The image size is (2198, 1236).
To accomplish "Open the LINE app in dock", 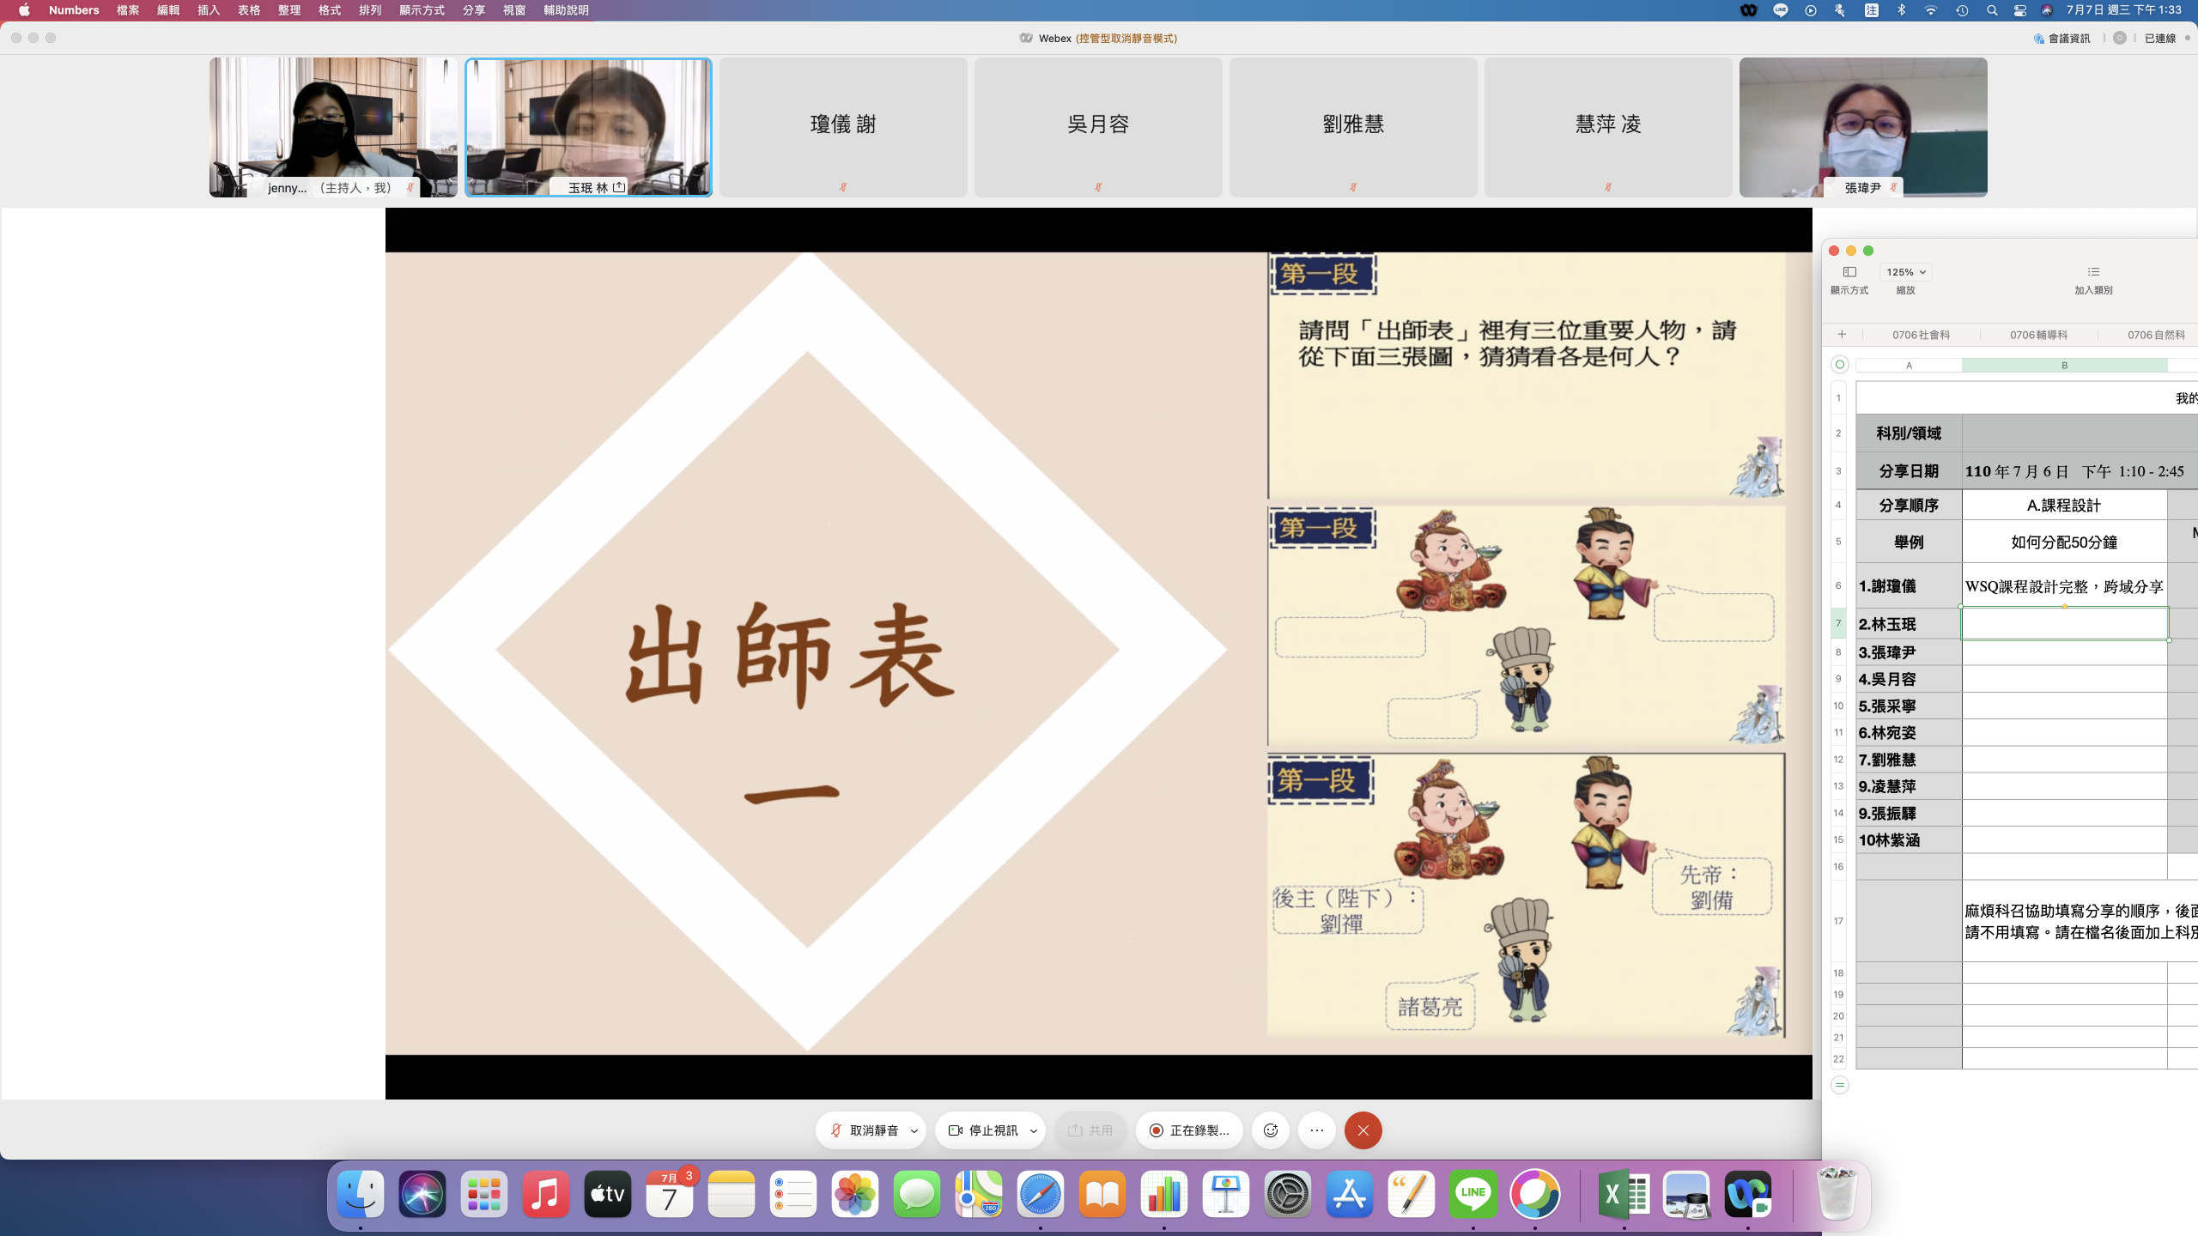I will coord(1472,1194).
